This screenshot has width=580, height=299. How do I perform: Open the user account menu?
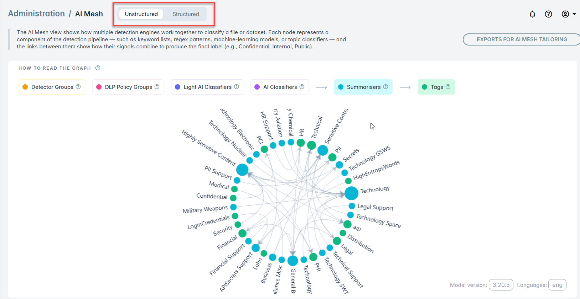568,14
